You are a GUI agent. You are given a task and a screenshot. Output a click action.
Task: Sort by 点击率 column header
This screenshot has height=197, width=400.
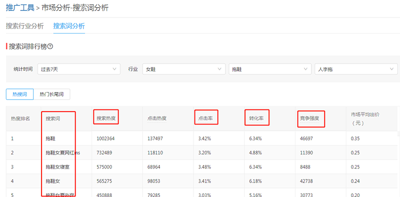coord(205,118)
